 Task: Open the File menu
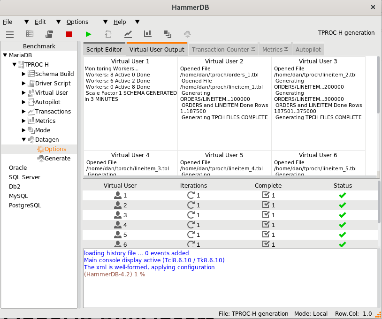(8, 22)
